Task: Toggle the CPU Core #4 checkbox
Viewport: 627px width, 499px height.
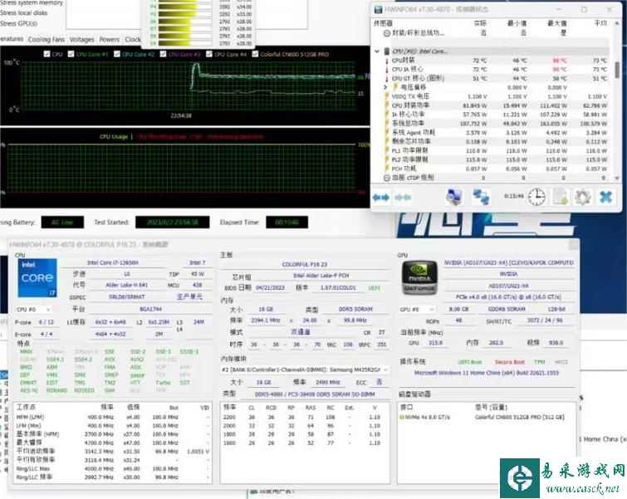Action: pyautogui.click(x=208, y=54)
